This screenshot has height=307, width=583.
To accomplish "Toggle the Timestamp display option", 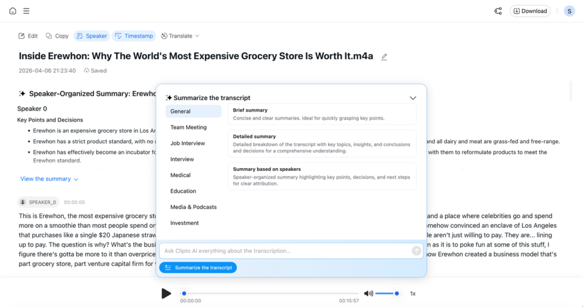I will pos(134,36).
